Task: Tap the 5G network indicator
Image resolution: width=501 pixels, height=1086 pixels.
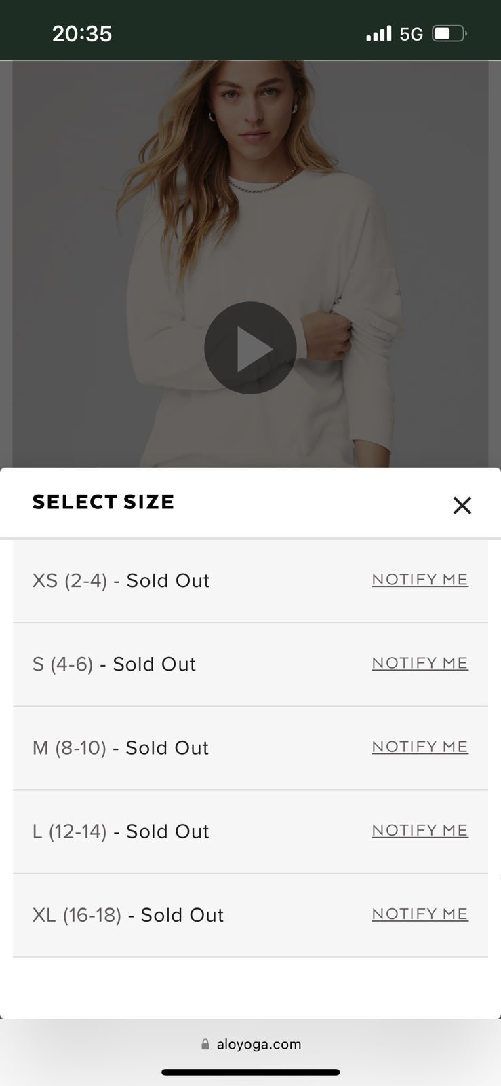Action: tap(411, 34)
